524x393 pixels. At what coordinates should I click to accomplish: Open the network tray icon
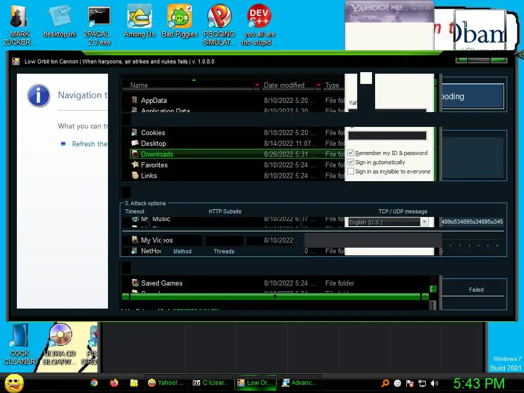point(422,383)
